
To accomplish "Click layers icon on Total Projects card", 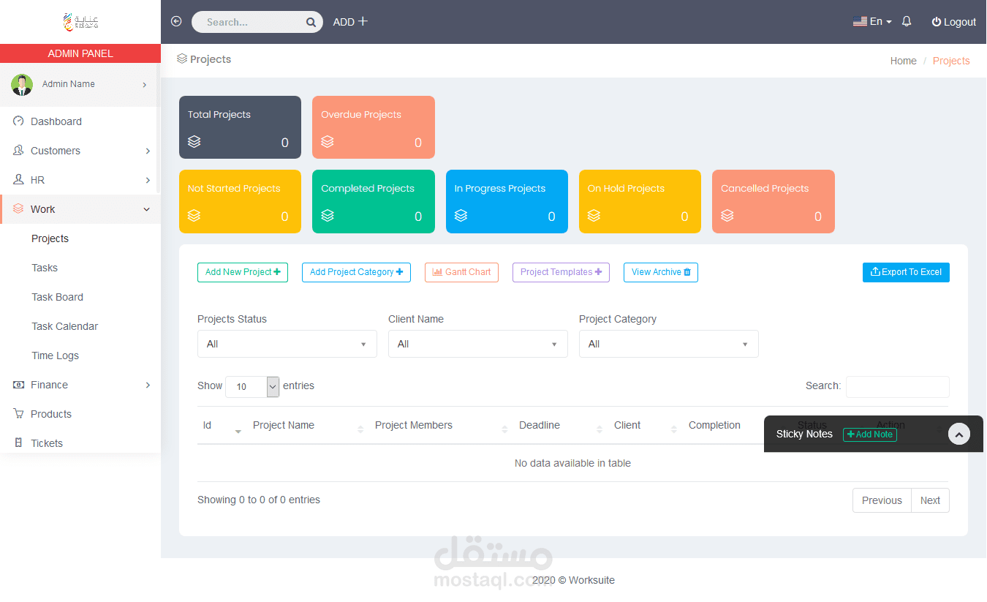I will (x=194, y=142).
